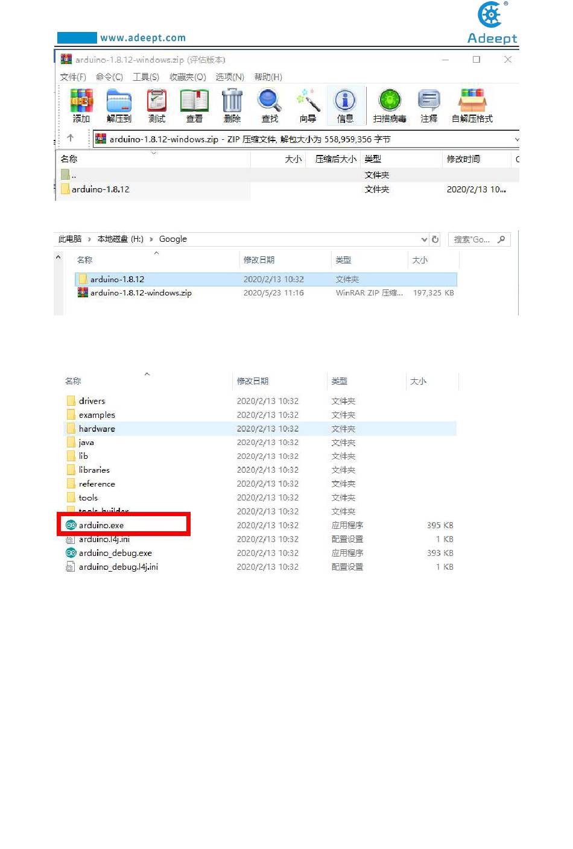The height and width of the screenshot is (849, 573).
Task: Click the arduino-1.8.12-windows.zip archive icon in Explorer
Action: point(83,293)
